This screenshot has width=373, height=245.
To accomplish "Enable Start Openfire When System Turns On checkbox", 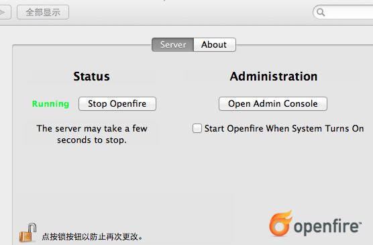I will click(x=197, y=128).
